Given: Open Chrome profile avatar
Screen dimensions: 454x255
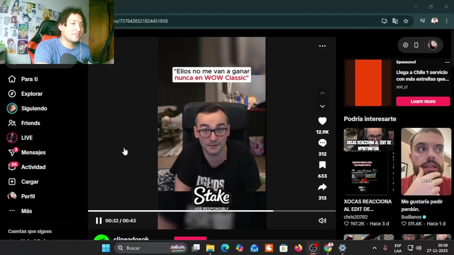Looking at the screenshot, I should [434, 21].
